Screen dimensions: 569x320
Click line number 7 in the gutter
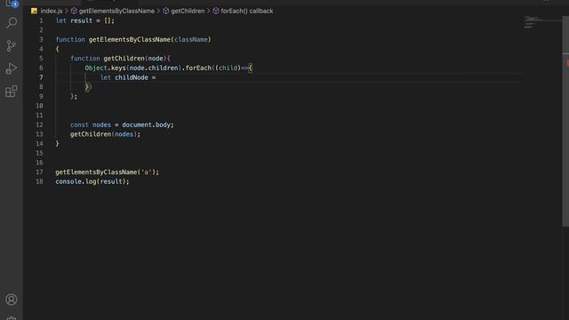click(x=41, y=77)
